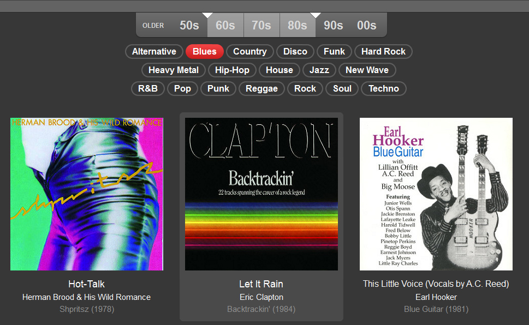
Task: Toggle the Hip-Hop genre filter
Action: click(232, 70)
